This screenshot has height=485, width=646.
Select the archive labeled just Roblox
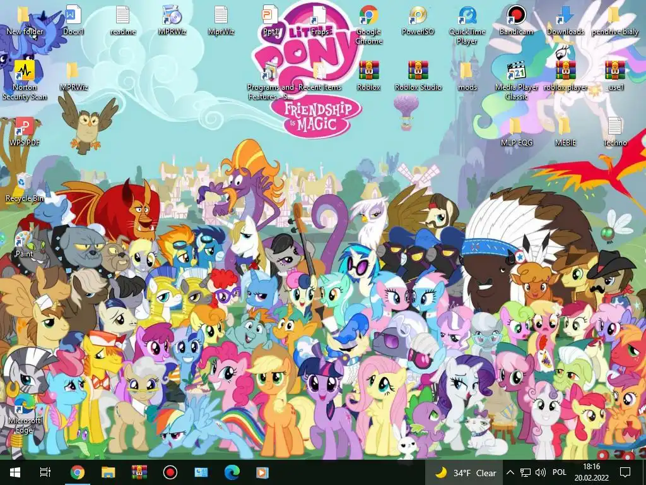click(x=368, y=76)
